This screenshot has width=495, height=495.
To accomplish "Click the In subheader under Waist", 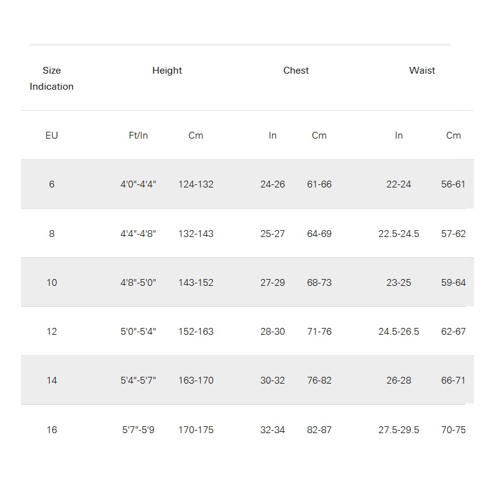I will [x=398, y=136].
